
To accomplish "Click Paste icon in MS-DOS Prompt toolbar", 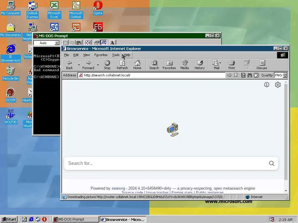I will point(79,43).
